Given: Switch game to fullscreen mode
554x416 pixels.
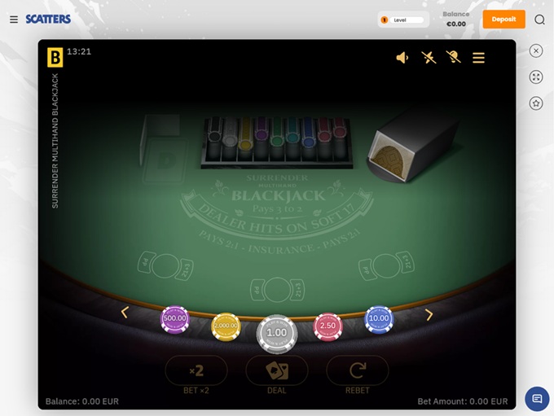Looking at the screenshot, I should click(536, 77).
